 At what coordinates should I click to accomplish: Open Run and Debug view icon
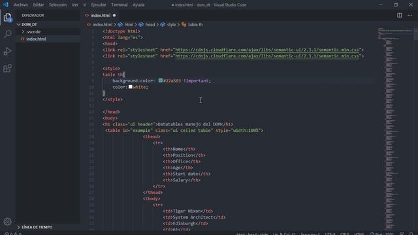pyautogui.click(x=8, y=51)
